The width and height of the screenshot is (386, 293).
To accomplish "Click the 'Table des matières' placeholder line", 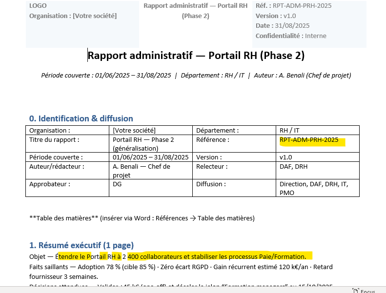I will pyautogui.click(x=142, y=218).
